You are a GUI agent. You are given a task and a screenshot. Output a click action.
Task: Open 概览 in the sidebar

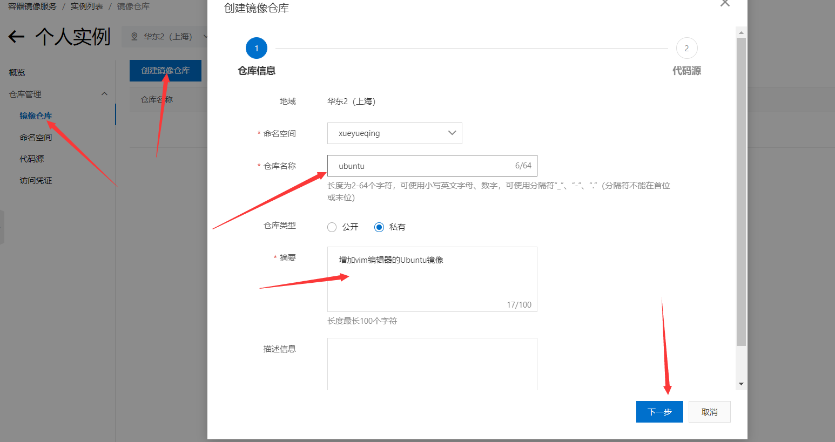17,72
